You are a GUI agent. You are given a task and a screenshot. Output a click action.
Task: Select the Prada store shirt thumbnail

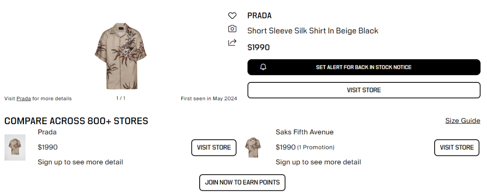tap(15, 147)
